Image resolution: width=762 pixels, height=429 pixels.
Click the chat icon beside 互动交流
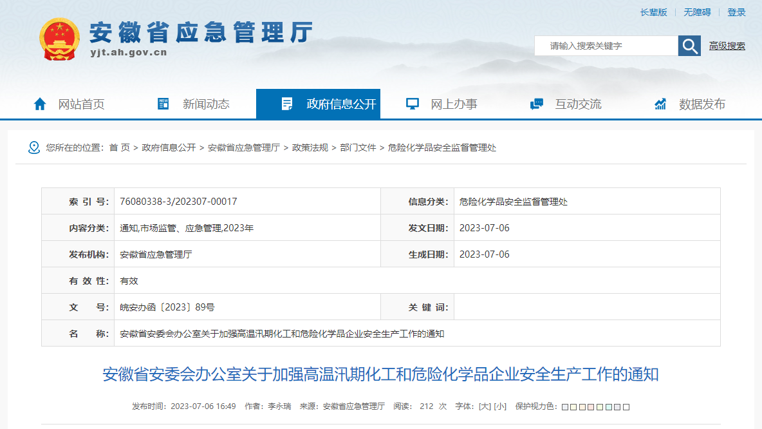(537, 104)
